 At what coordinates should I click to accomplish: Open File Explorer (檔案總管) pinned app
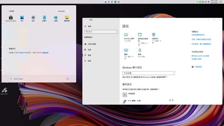[67, 19]
